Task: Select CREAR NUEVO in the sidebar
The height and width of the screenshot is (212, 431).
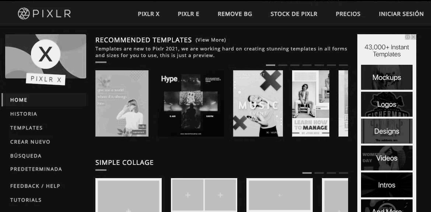Action: pos(30,142)
